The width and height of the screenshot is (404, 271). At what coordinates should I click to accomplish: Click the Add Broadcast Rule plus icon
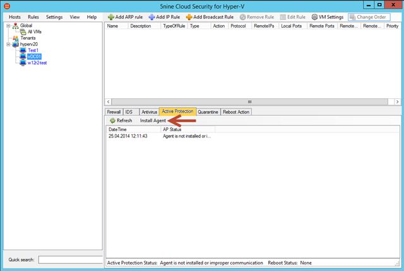pyautogui.click(x=189, y=17)
